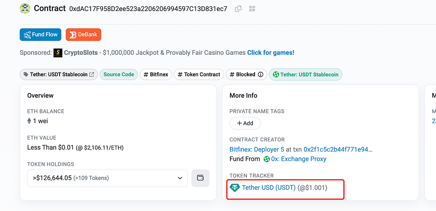436x211 pixels.
Task: Select the Bitfinex hashtag label
Action: click(156, 74)
